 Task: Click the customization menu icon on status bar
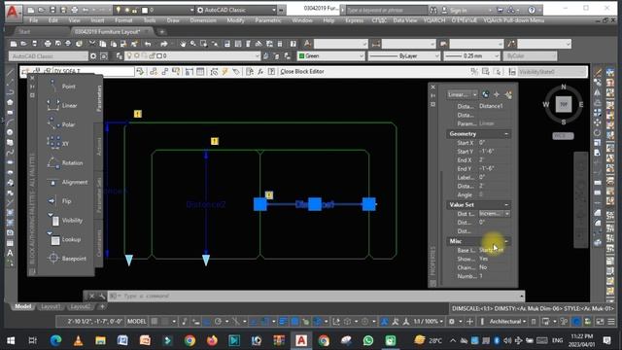tap(611, 322)
